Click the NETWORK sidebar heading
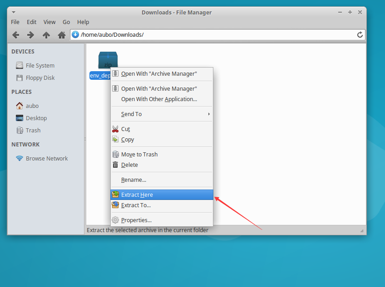Screen dimensions: 385x287 pyautogui.click(x=25, y=145)
